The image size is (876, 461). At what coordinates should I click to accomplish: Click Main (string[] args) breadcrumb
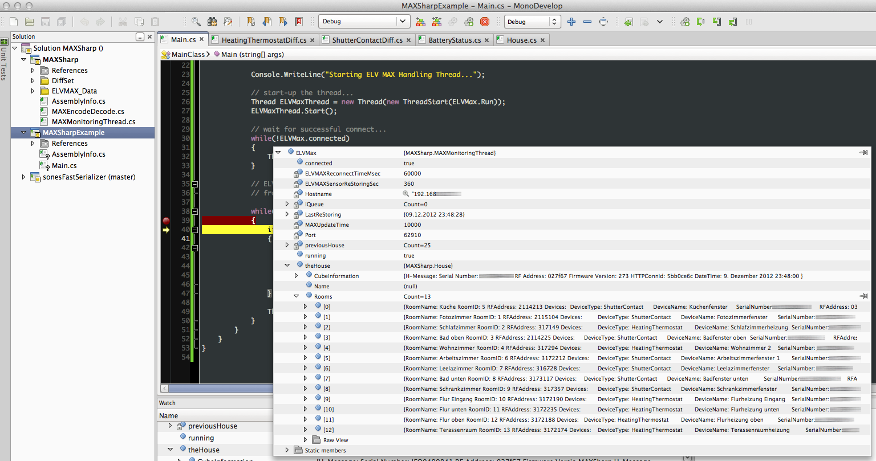coord(252,54)
